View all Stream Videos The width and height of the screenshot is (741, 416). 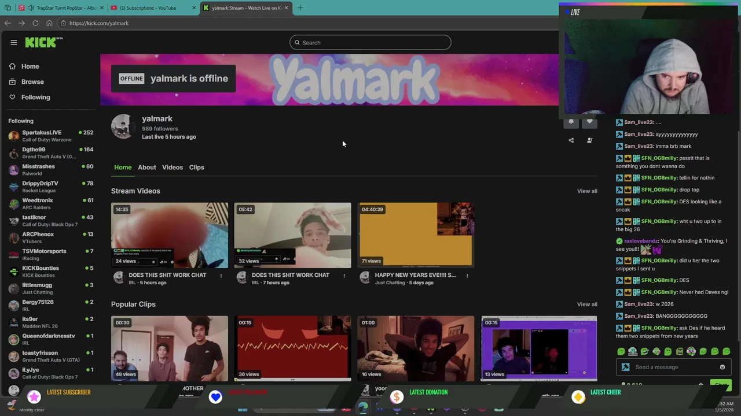pyautogui.click(x=587, y=191)
